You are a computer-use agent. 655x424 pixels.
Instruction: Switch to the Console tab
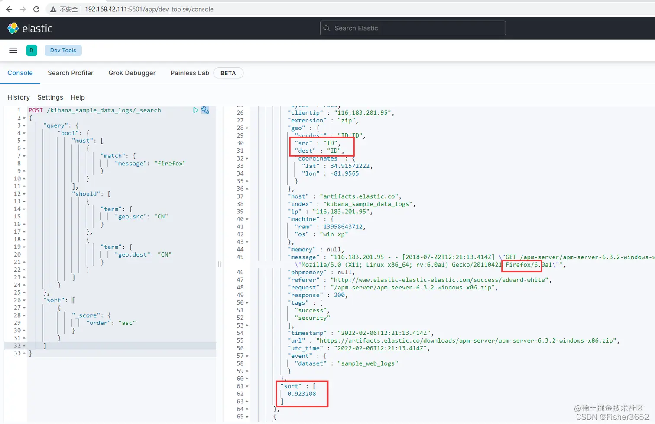(20, 73)
